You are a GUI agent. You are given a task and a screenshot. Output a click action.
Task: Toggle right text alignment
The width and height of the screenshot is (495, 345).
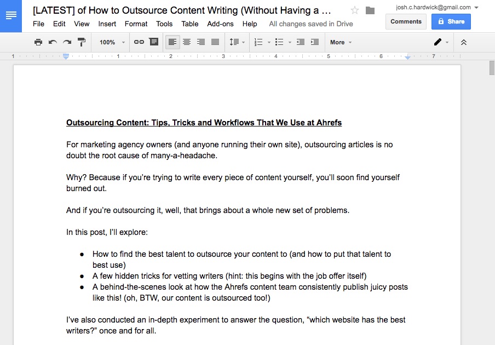point(201,42)
